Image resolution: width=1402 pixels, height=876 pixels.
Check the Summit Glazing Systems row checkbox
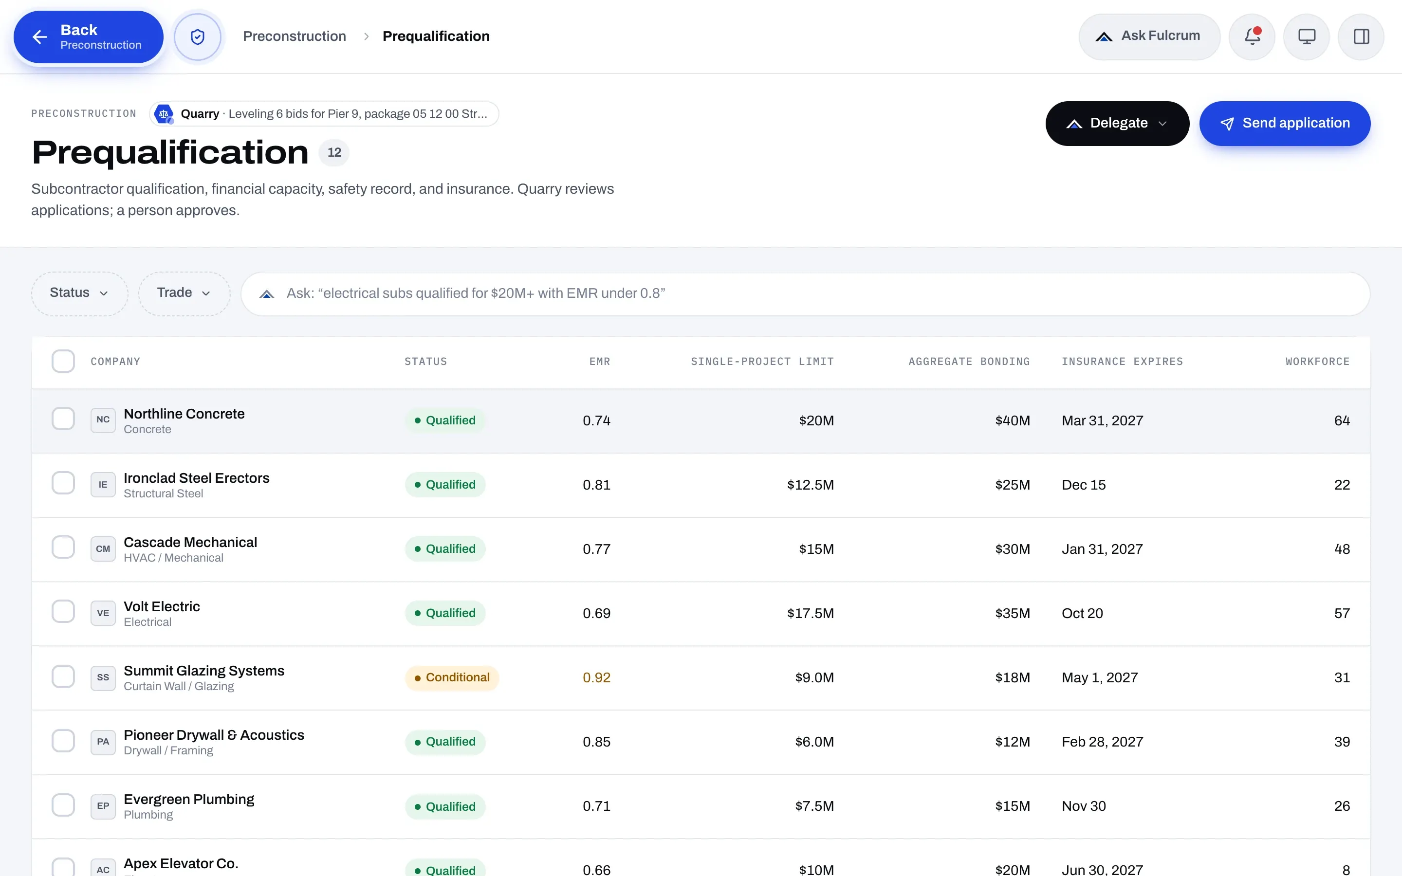tap(63, 676)
